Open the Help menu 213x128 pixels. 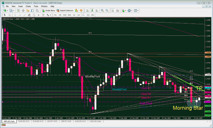(x=52, y=6)
